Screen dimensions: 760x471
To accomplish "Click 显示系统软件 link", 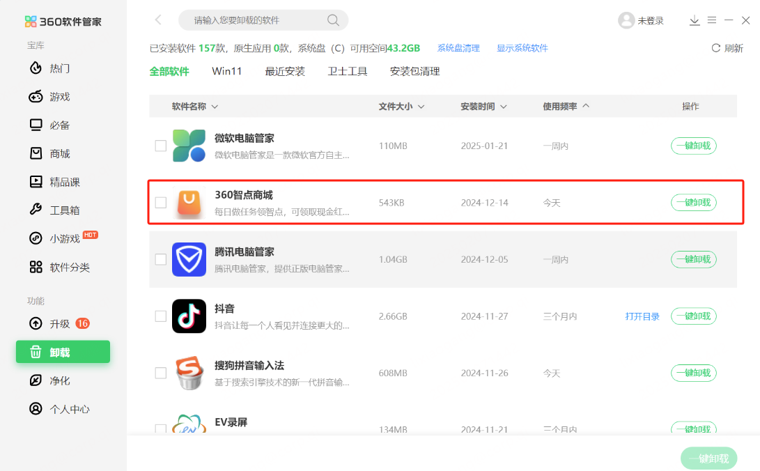I will pyautogui.click(x=522, y=48).
